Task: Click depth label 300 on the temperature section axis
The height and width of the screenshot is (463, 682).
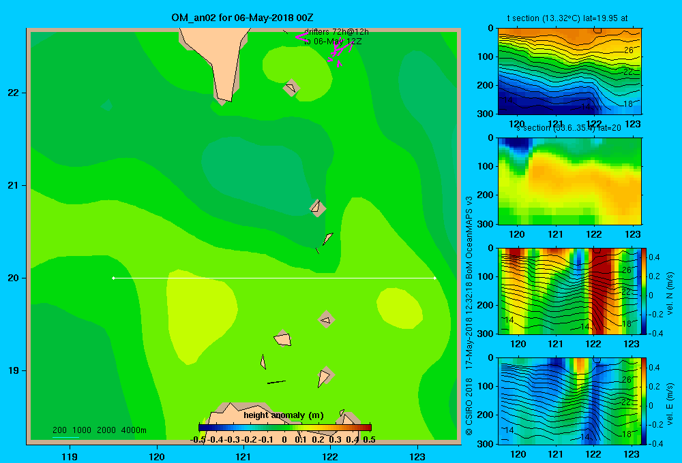Action: pos(485,114)
